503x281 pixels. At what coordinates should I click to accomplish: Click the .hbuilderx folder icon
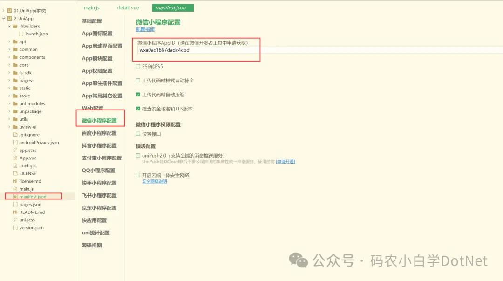pyautogui.click(x=15, y=26)
